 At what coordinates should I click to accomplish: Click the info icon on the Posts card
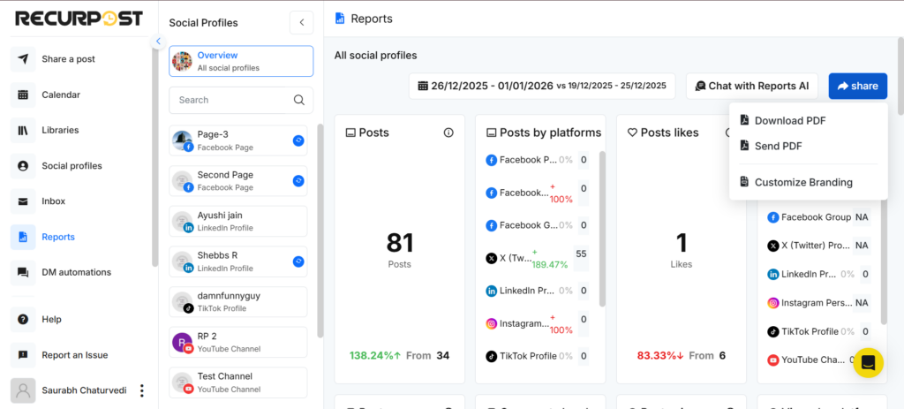[448, 133]
